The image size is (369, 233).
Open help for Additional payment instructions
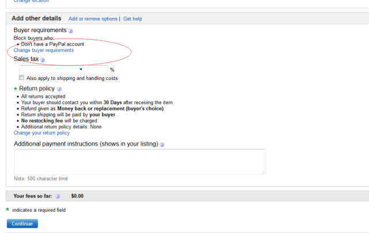[x=161, y=144]
